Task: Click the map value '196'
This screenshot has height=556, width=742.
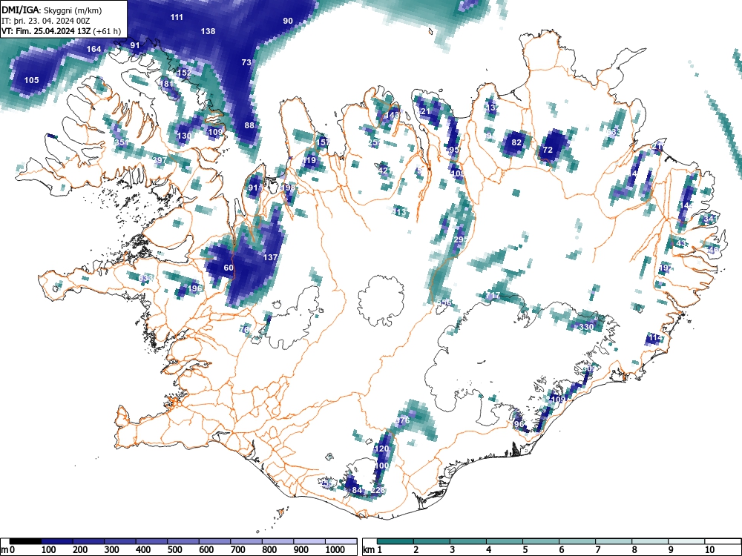Action: point(195,288)
